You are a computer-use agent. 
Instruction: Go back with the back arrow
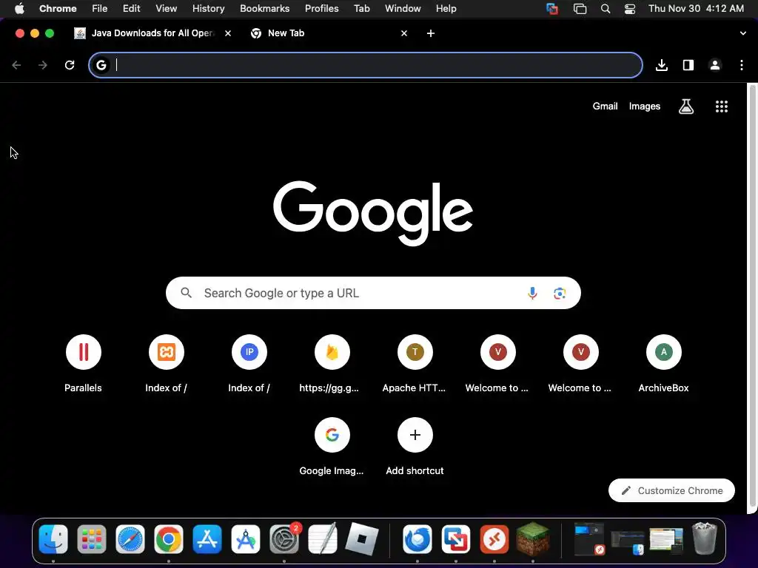[16, 65]
